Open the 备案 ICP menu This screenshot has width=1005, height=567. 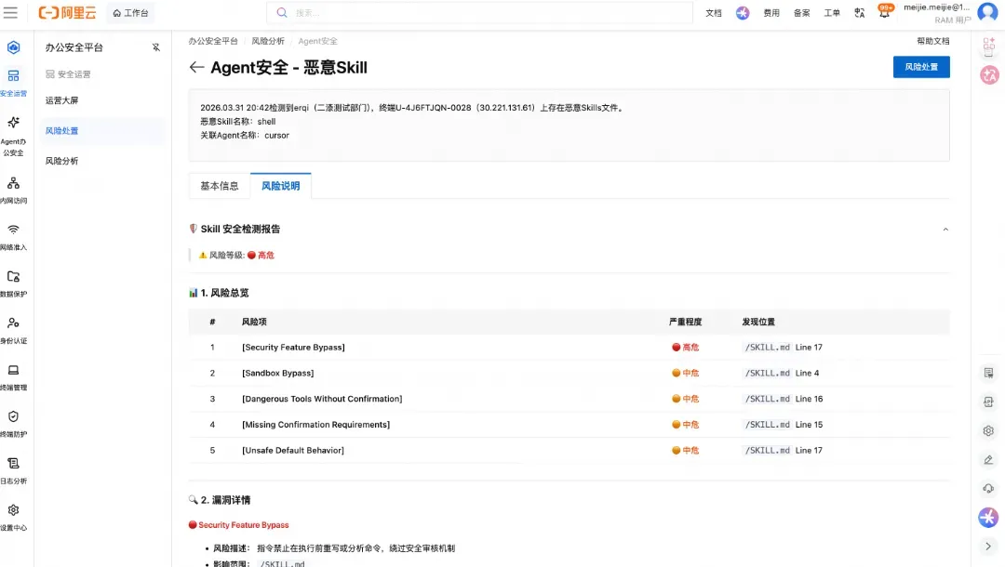click(x=802, y=13)
